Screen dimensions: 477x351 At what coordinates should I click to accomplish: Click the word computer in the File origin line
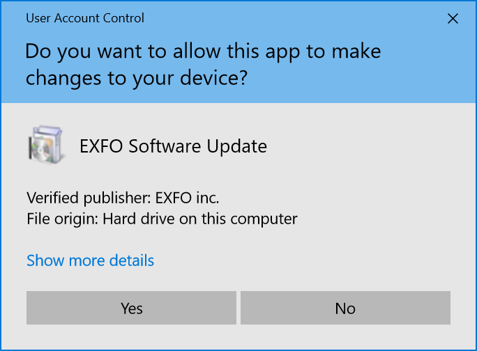click(264, 220)
